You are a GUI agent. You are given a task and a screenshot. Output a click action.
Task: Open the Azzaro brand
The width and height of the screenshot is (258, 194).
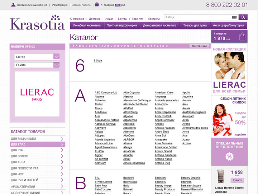186,143
